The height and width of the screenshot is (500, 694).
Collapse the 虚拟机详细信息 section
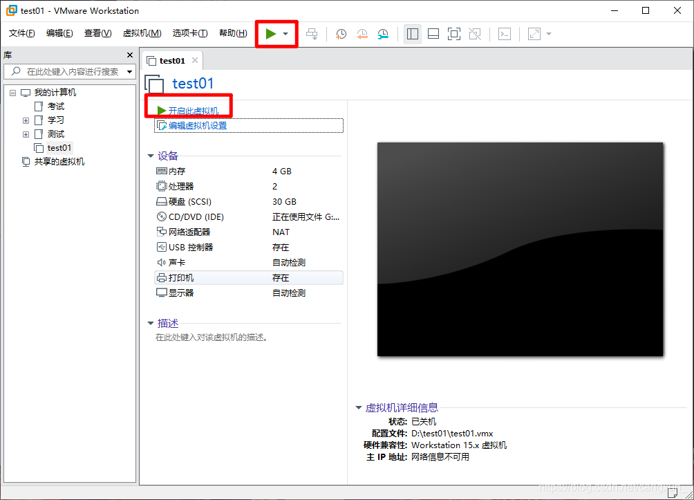click(359, 407)
